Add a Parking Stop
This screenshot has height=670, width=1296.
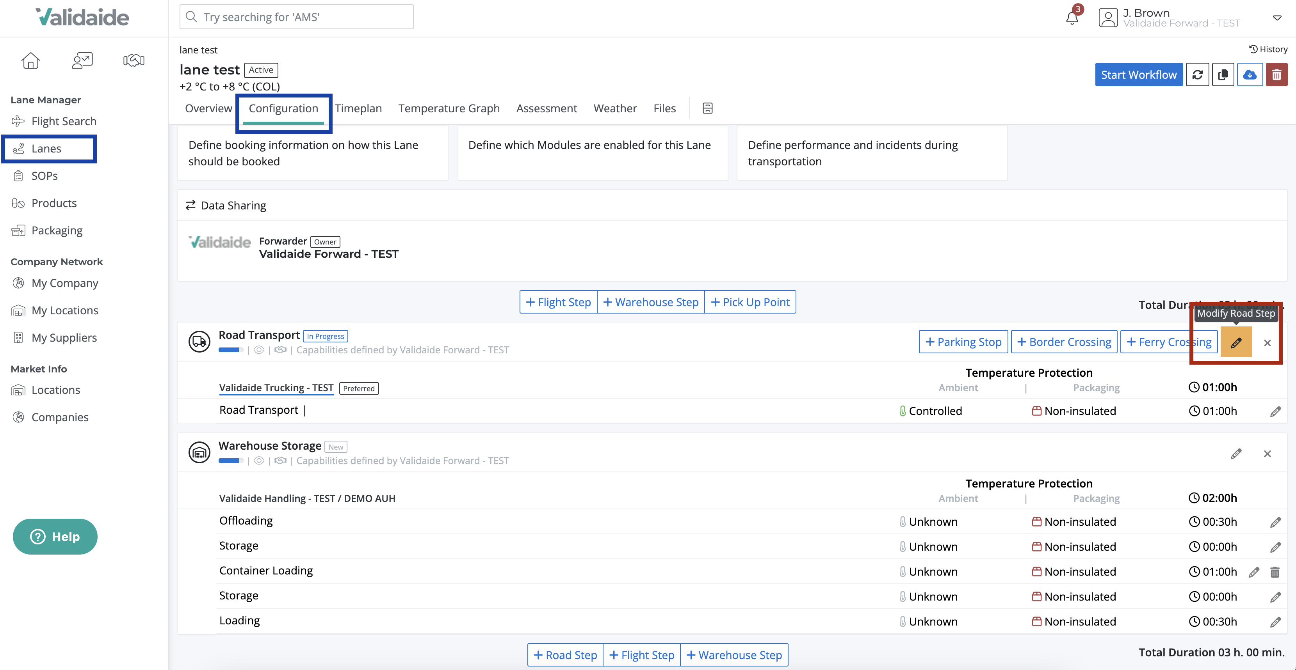click(963, 342)
